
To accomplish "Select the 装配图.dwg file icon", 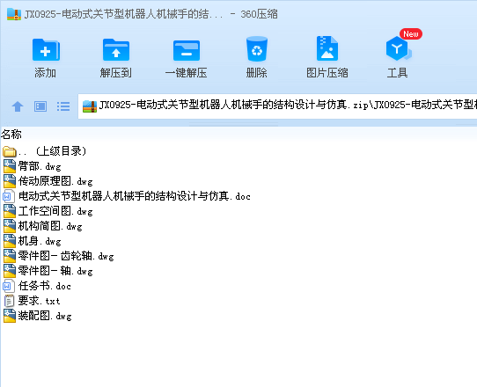I will pyautogui.click(x=10, y=316).
